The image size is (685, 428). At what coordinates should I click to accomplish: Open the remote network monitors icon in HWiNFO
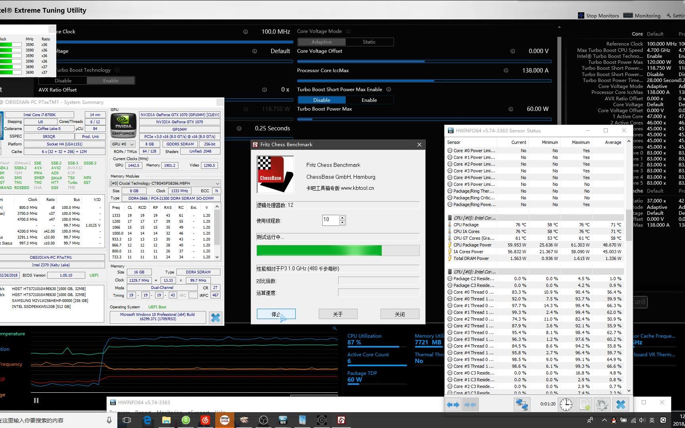522,405
